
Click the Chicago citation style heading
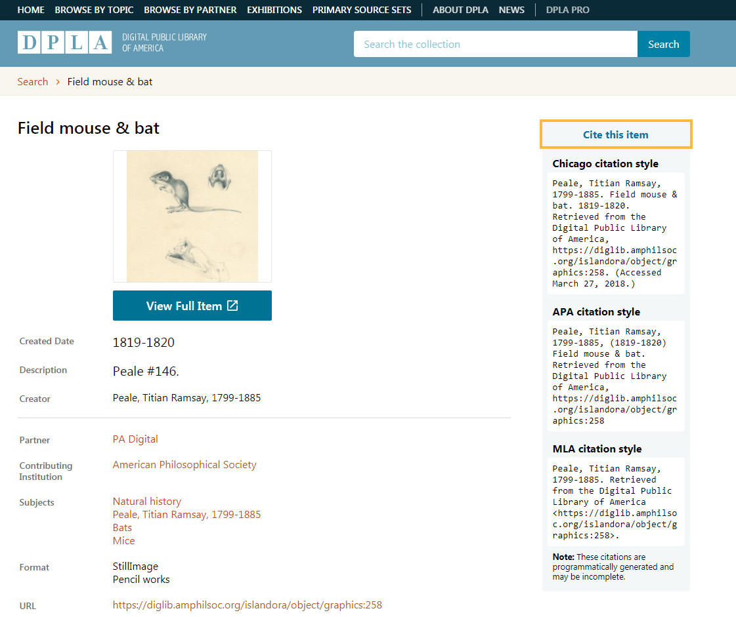pos(605,164)
